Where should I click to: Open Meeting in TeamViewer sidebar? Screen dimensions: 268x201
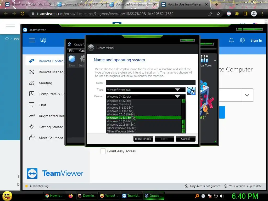[45, 83]
